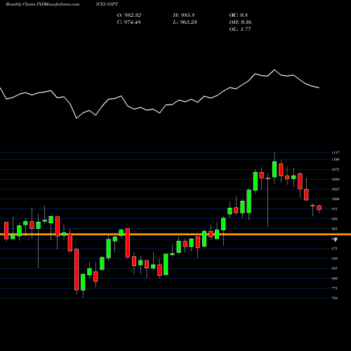Click the 950 price axis label

coord(334,219)
